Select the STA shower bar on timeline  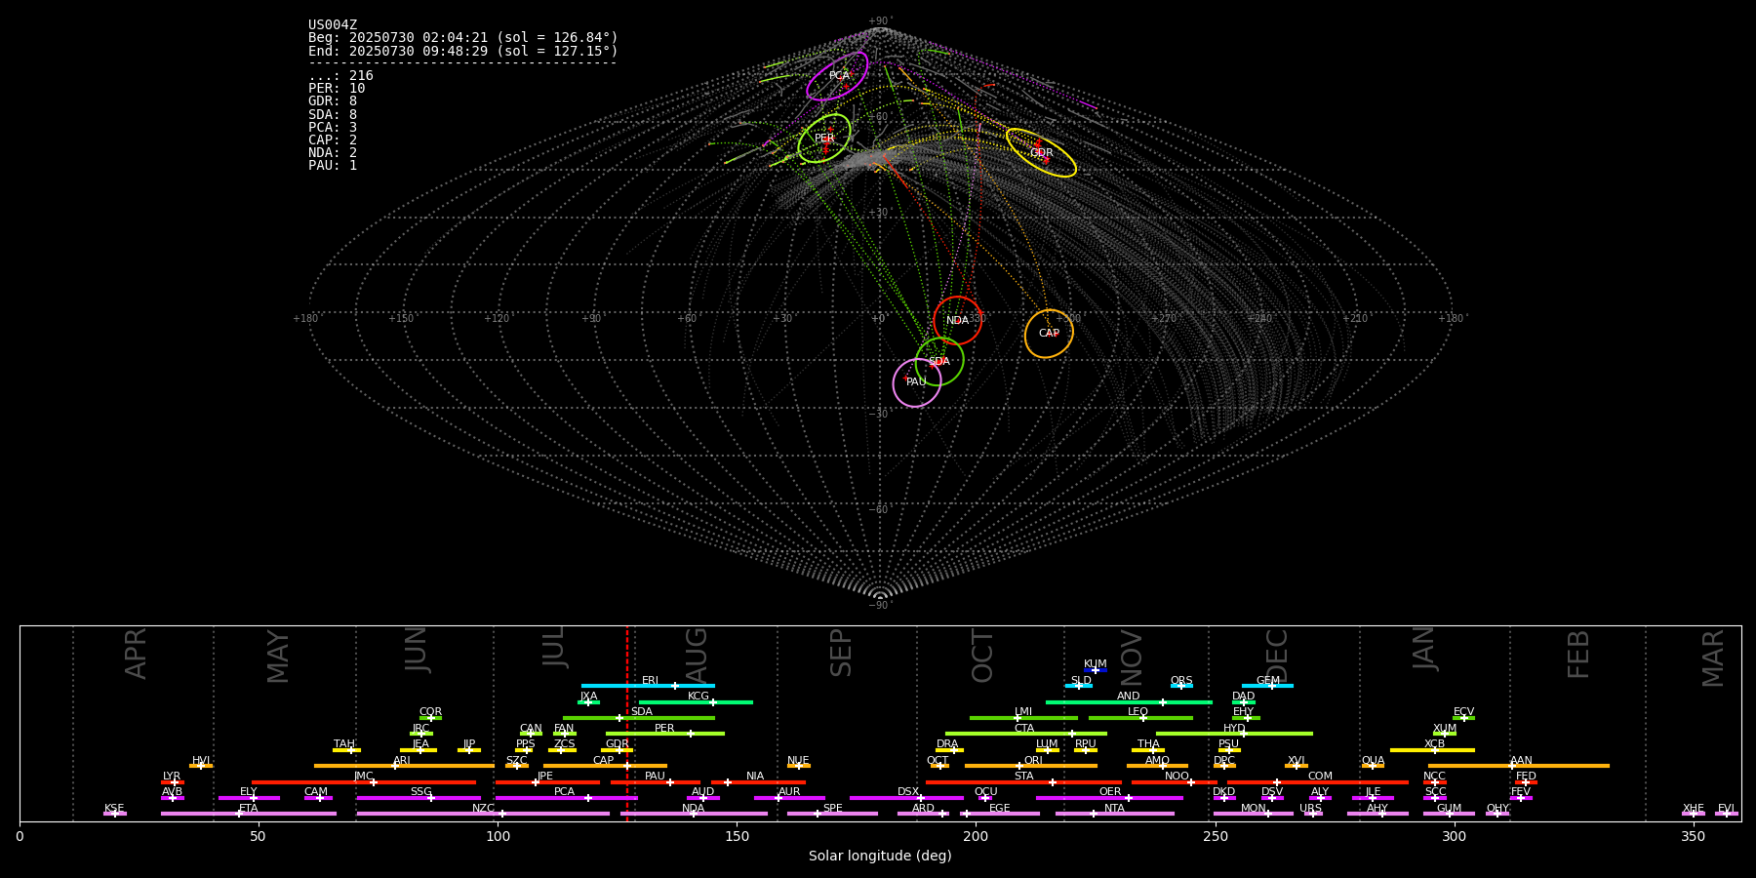pos(1023,782)
